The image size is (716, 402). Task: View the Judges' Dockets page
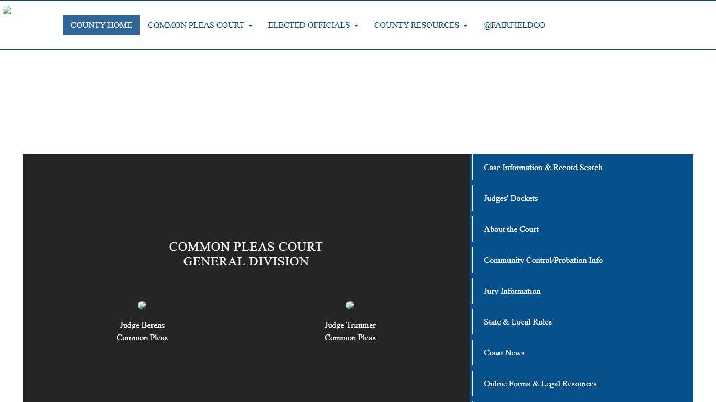click(511, 198)
